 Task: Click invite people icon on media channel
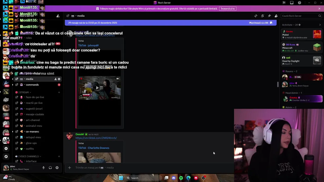[x=55, y=79]
